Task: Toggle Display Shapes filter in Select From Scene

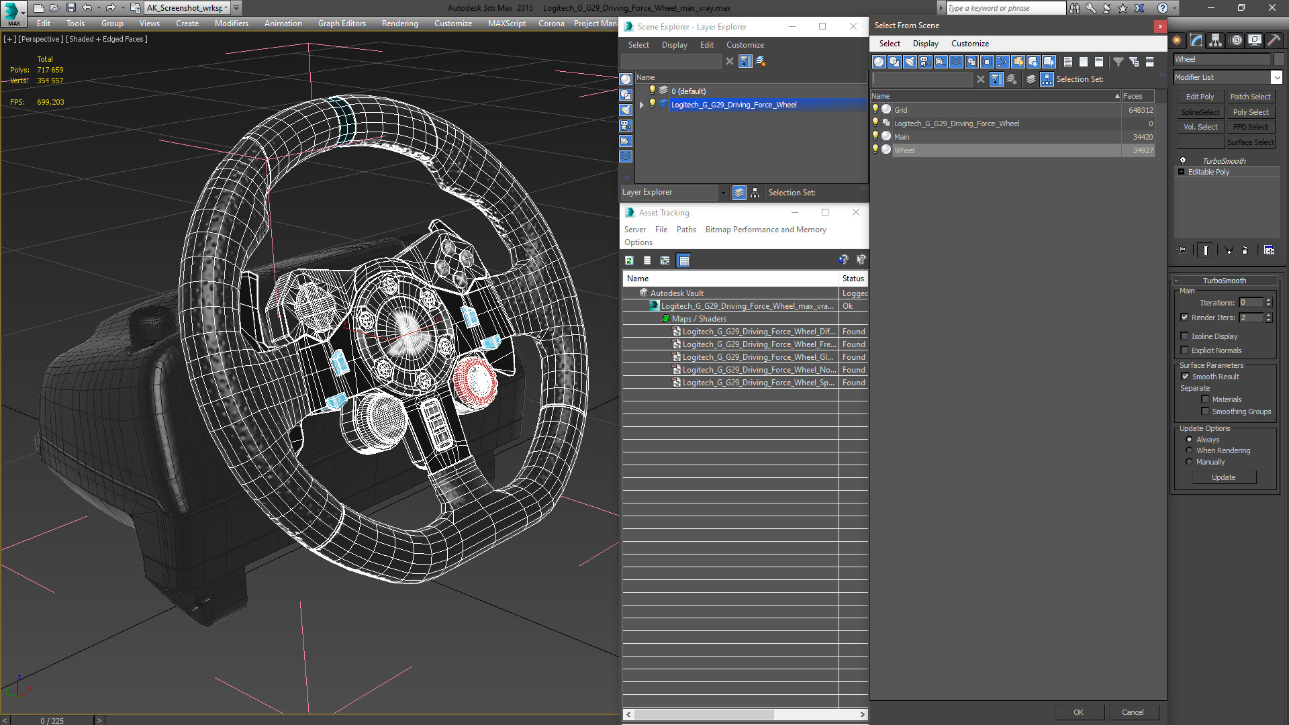Action: coord(894,62)
